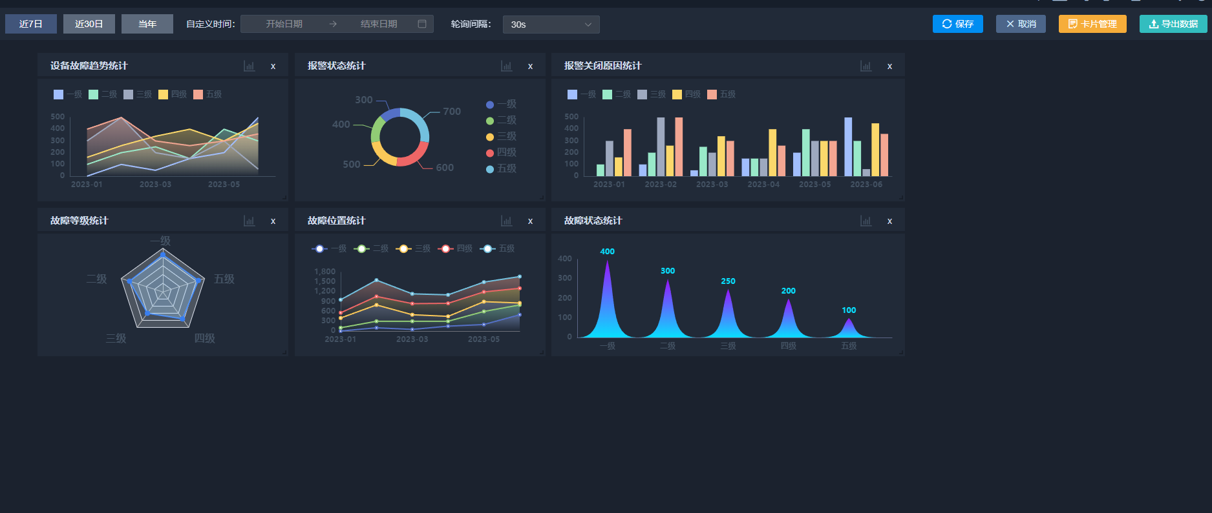This screenshot has width=1212, height=513.
Task: Toggle 四级 legend in 设备故障趋势统计 chart
Action: point(173,94)
